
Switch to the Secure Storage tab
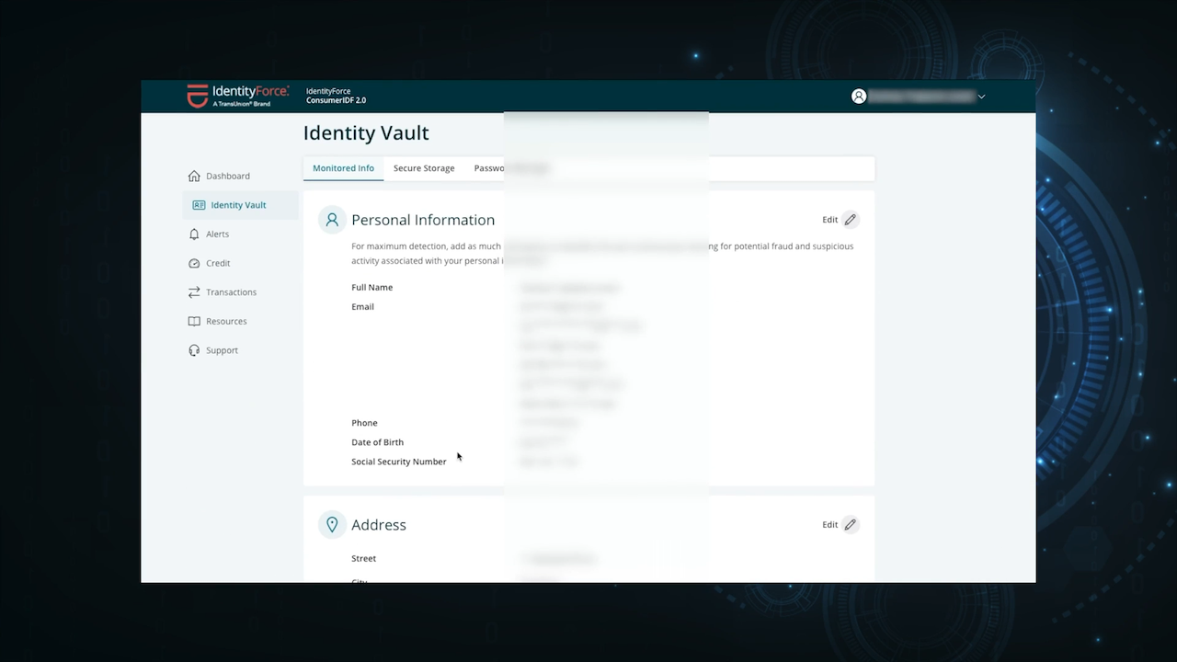(424, 168)
